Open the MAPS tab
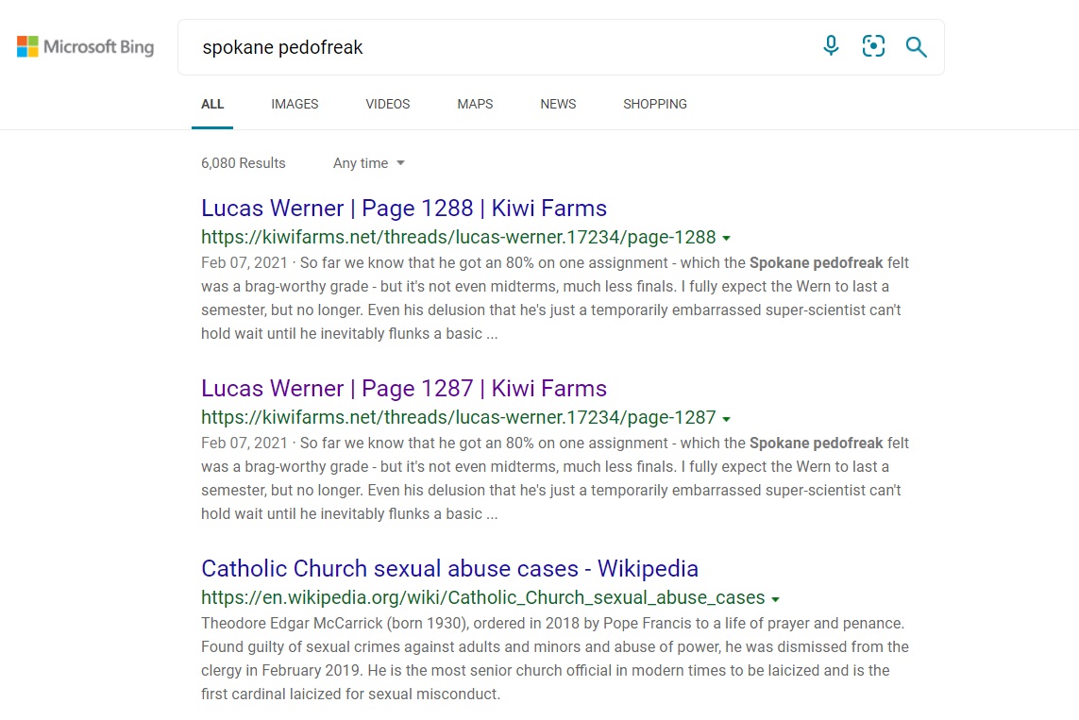Screen dimensions: 1079x720 click(x=475, y=105)
